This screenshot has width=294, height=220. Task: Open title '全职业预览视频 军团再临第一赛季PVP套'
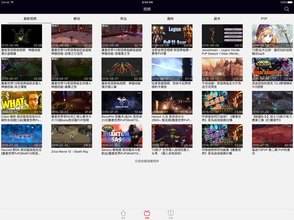(172, 52)
